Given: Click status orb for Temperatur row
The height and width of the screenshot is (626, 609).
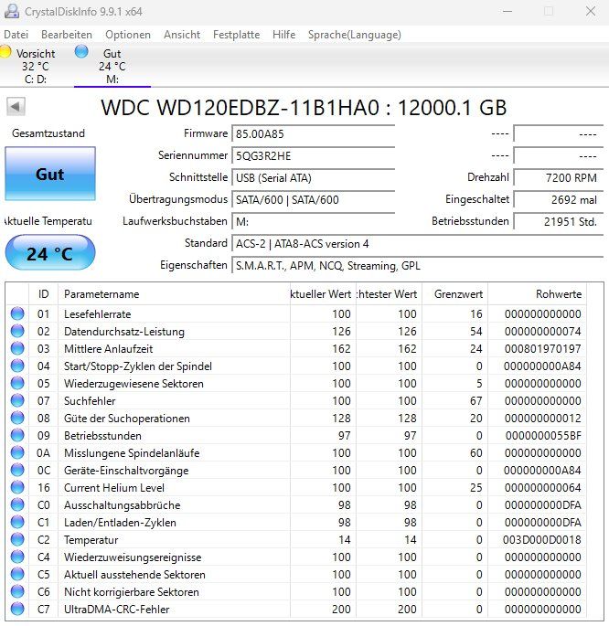Looking at the screenshot, I should tap(17, 539).
